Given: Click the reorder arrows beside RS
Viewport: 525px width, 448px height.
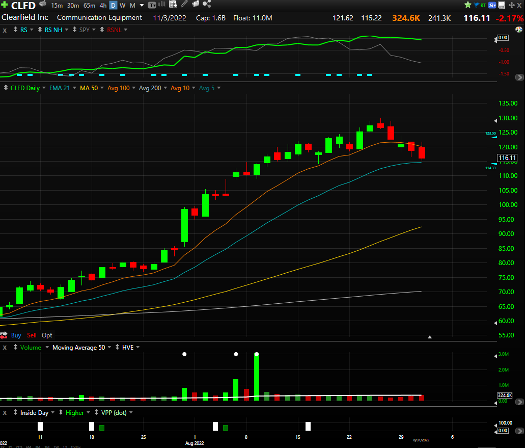Looking at the screenshot, I should (15, 30).
